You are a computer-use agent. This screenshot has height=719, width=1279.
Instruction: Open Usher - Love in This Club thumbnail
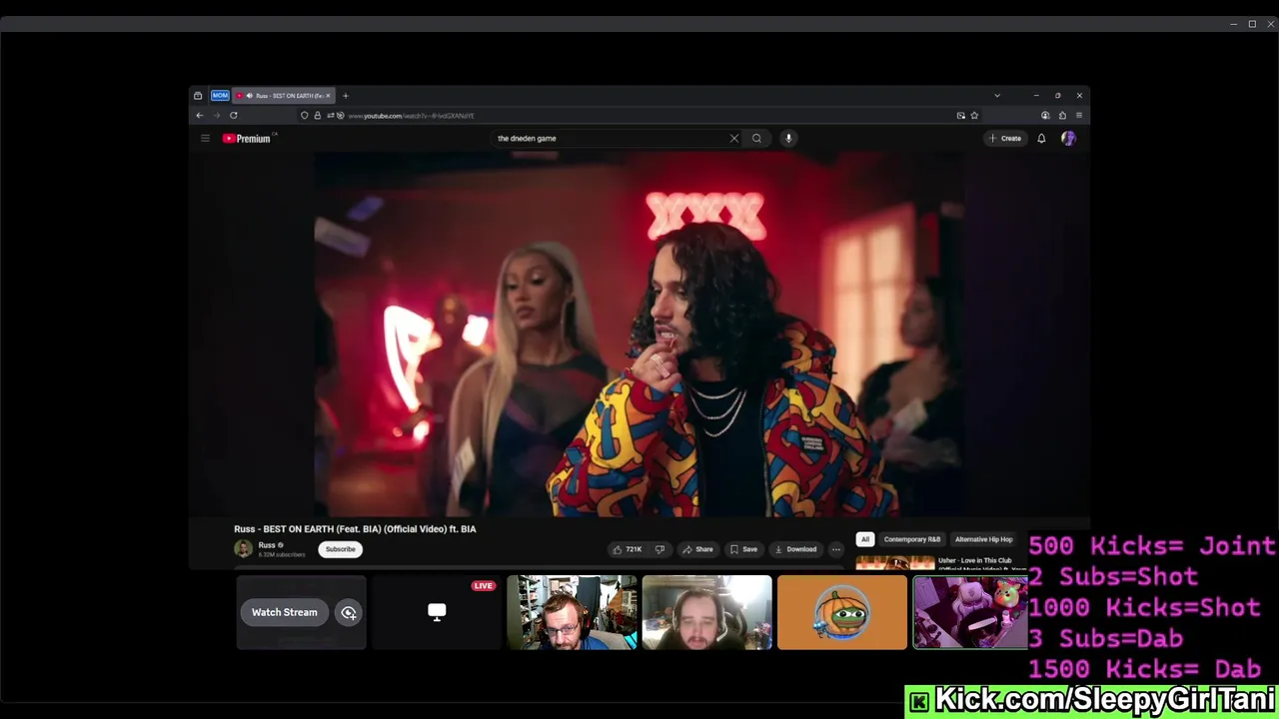(x=895, y=563)
